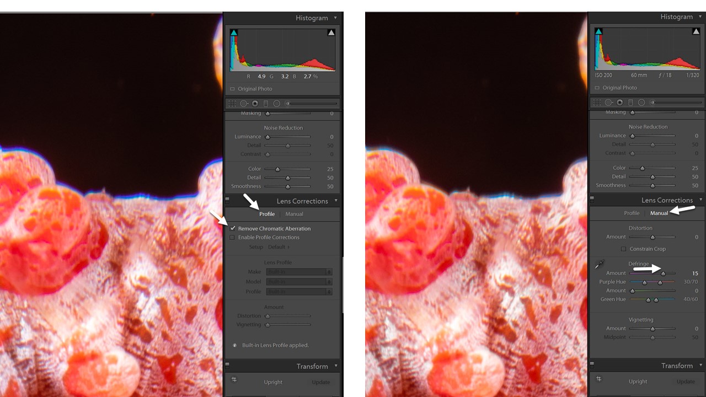Screen dimensions: 706x397
Task: Click shadow clipping indicator in left histogram
Action: pos(234,33)
